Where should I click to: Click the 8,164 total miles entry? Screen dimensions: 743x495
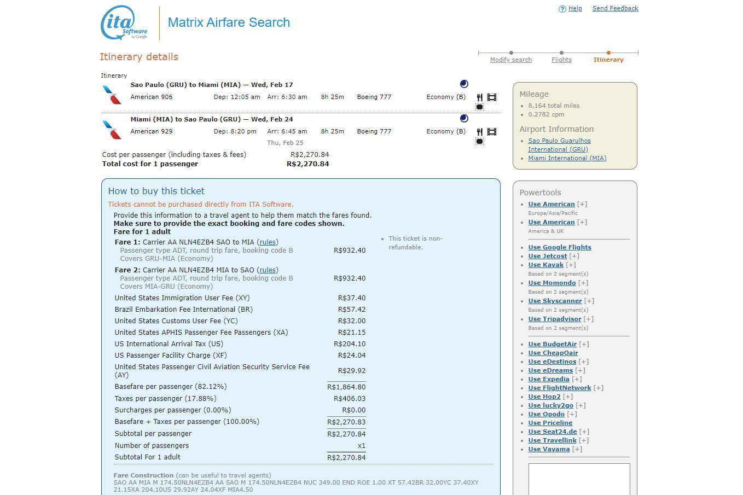[x=554, y=106]
